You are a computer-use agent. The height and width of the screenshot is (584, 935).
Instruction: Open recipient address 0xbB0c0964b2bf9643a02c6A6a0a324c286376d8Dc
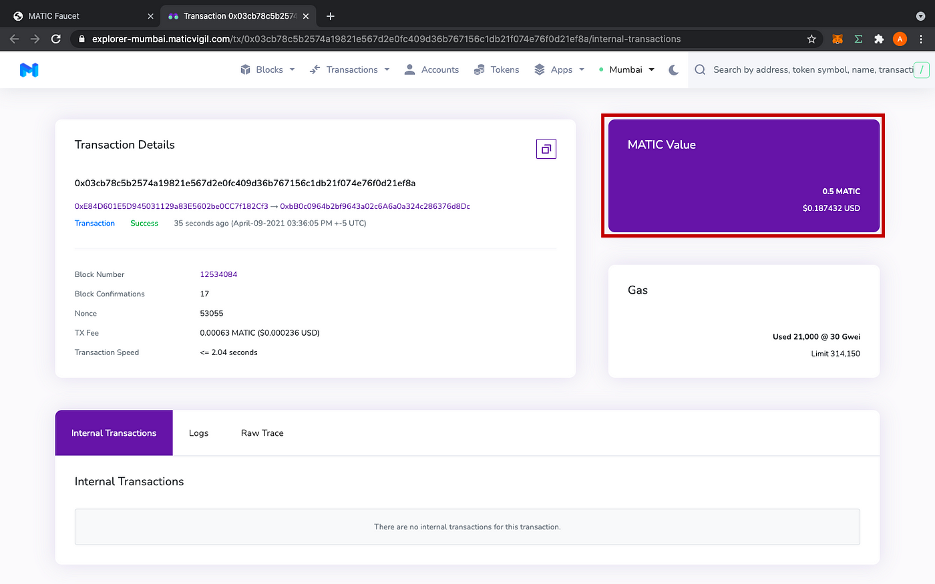(x=375, y=206)
